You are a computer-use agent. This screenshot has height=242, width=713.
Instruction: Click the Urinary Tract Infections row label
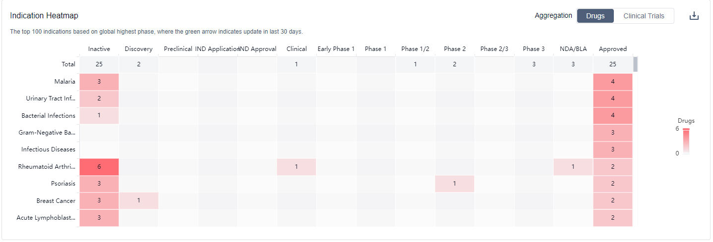pos(51,98)
